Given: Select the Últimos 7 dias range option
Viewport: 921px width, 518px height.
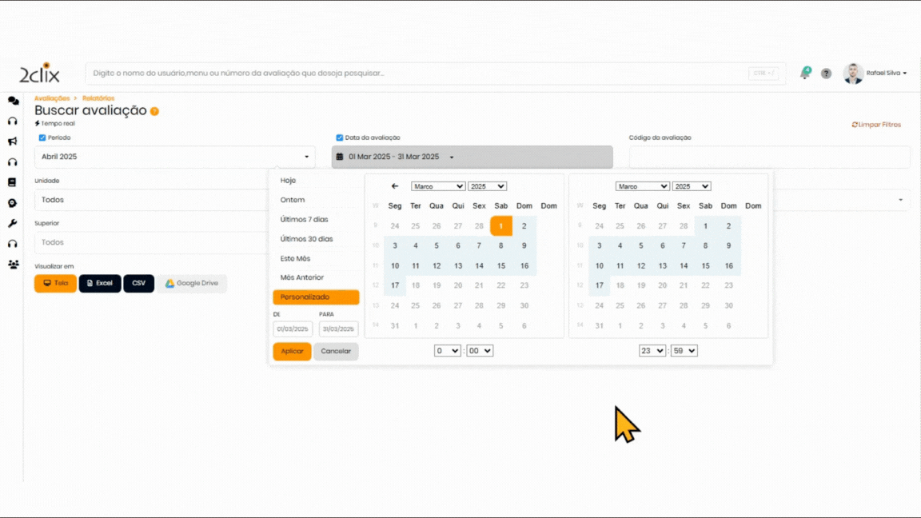Looking at the screenshot, I should [304, 219].
